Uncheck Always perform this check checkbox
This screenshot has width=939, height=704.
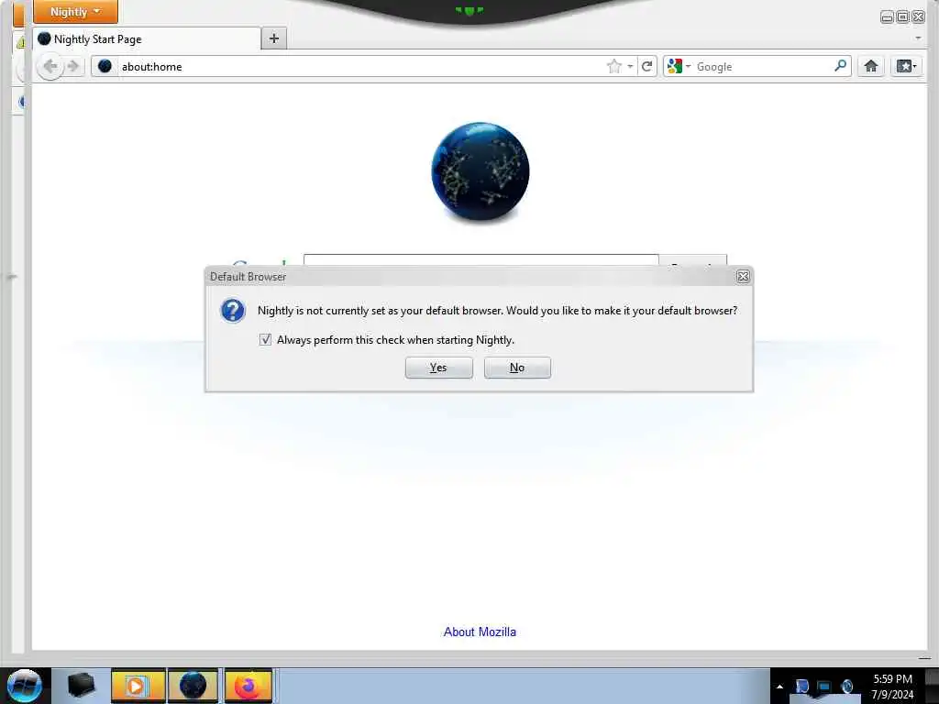(265, 340)
